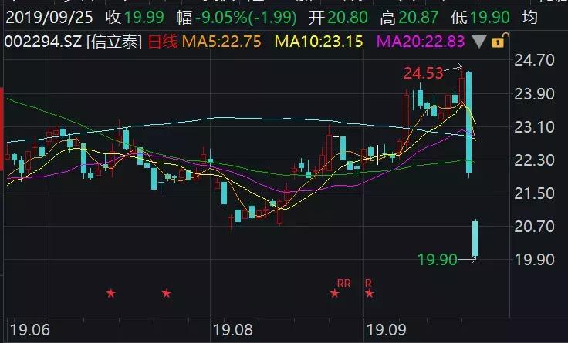This screenshot has height=343, width=568.
Task: Open the moving-average dropdown triangle
Action: pos(479,42)
